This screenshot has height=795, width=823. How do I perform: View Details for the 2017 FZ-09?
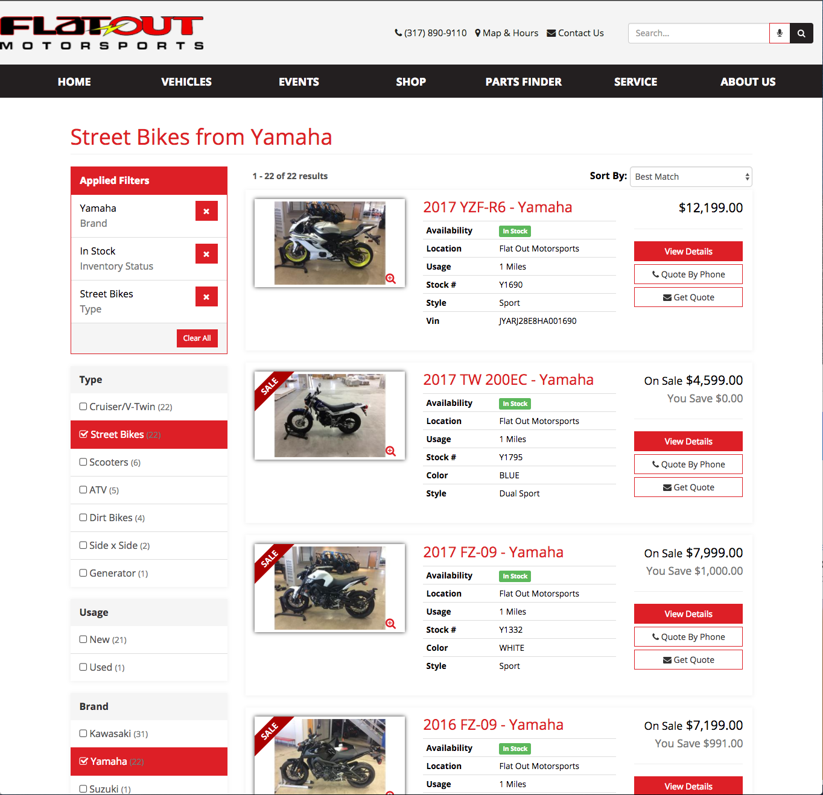[x=688, y=614]
